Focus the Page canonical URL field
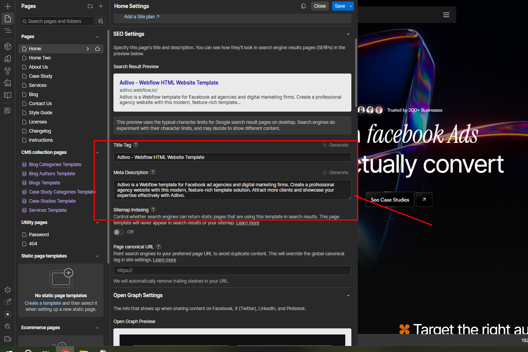528x352 pixels. 232,270
